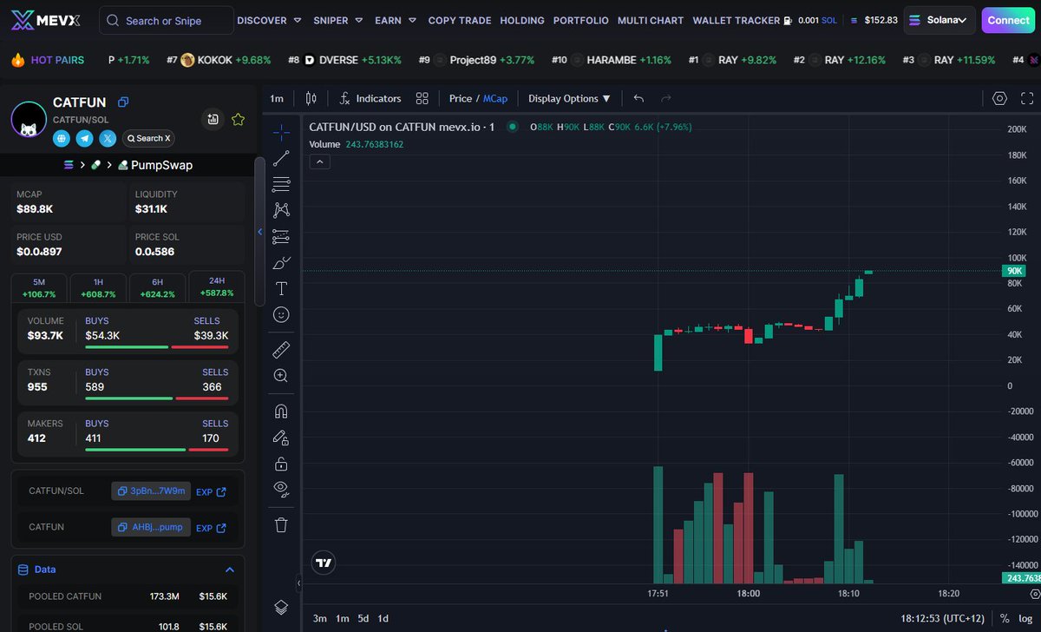Collapse the Data section chevron

click(x=230, y=569)
